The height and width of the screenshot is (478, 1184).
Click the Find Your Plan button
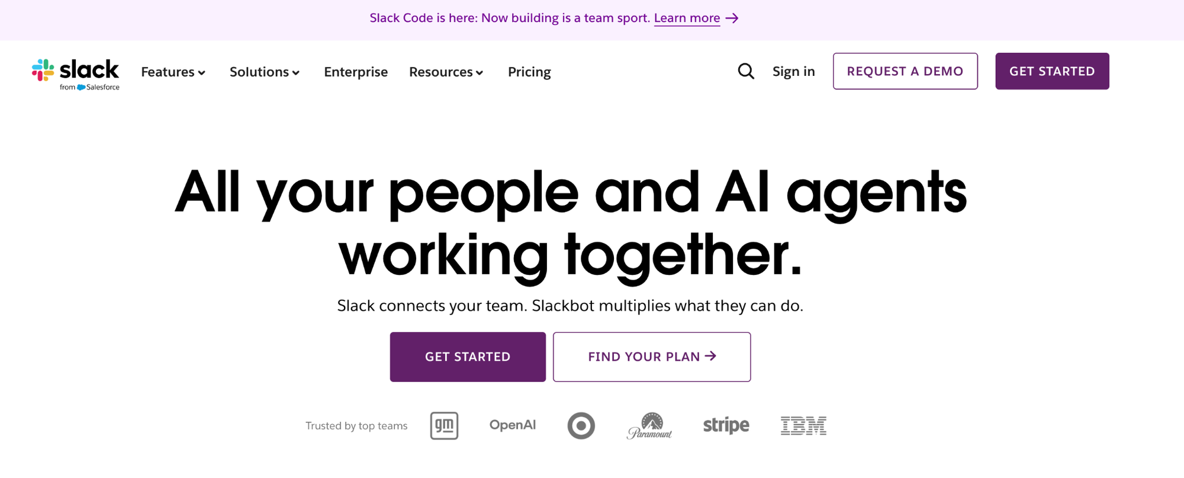pyautogui.click(x=652, y=357)
